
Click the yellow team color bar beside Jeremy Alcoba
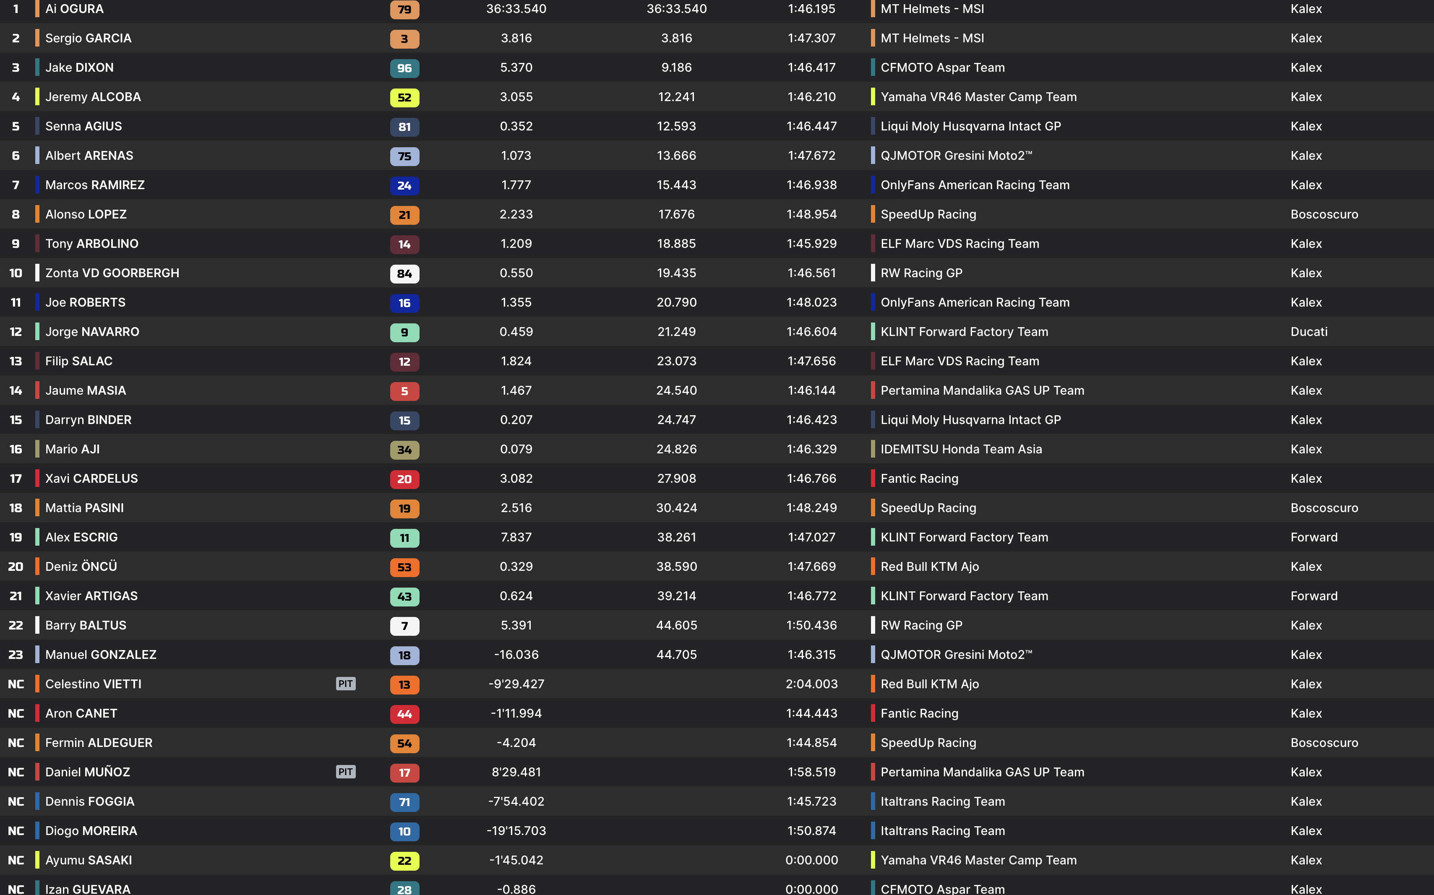click(x=37, y=97)
